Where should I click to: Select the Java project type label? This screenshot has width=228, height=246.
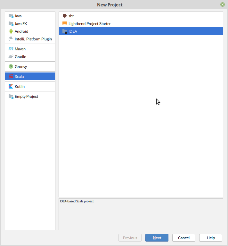pos(18,16)
